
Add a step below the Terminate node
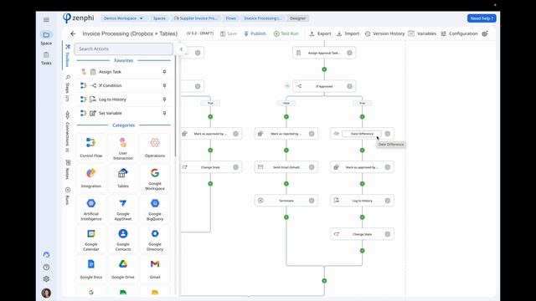(x=286, y=217)
